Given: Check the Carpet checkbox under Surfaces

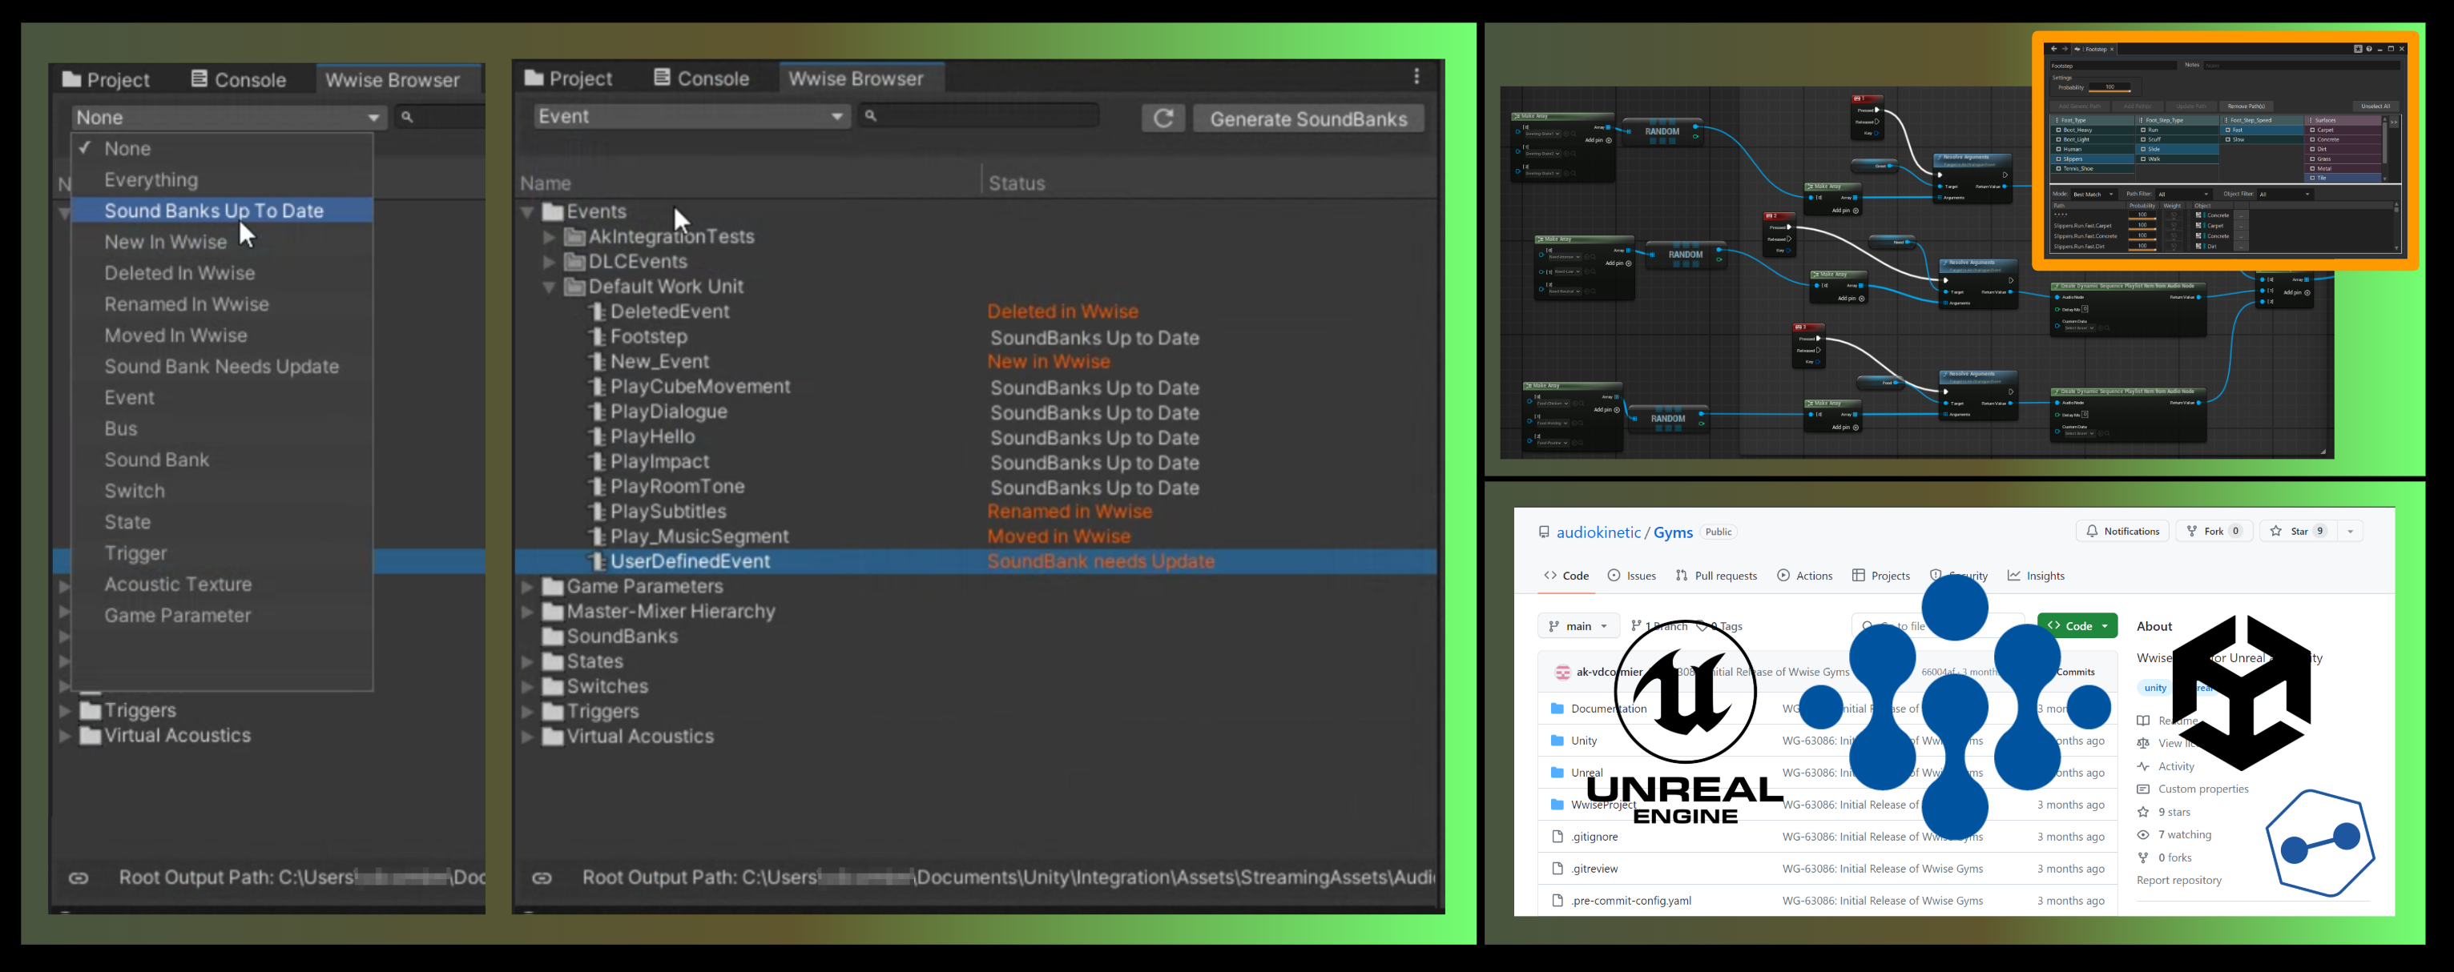Looking at the screenshot, I should 2312,131.
